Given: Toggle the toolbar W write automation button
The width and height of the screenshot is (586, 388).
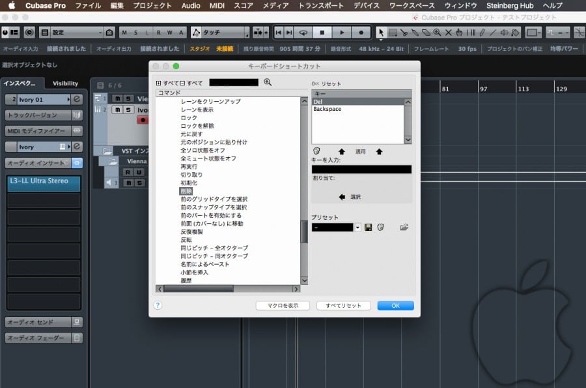Looking at the screenshot, I should tap(170, 33).
